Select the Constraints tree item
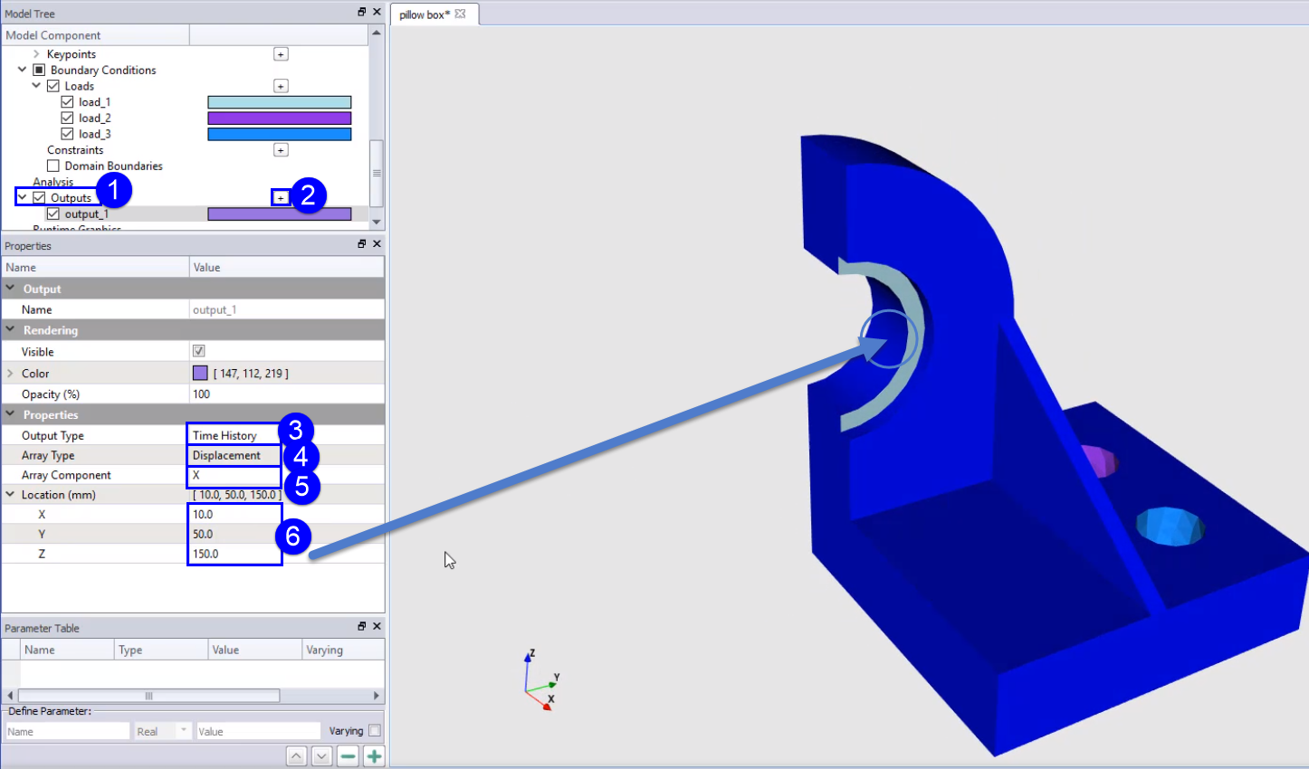The height and width of the screenshot is (769, 1309). coord(75,150)
